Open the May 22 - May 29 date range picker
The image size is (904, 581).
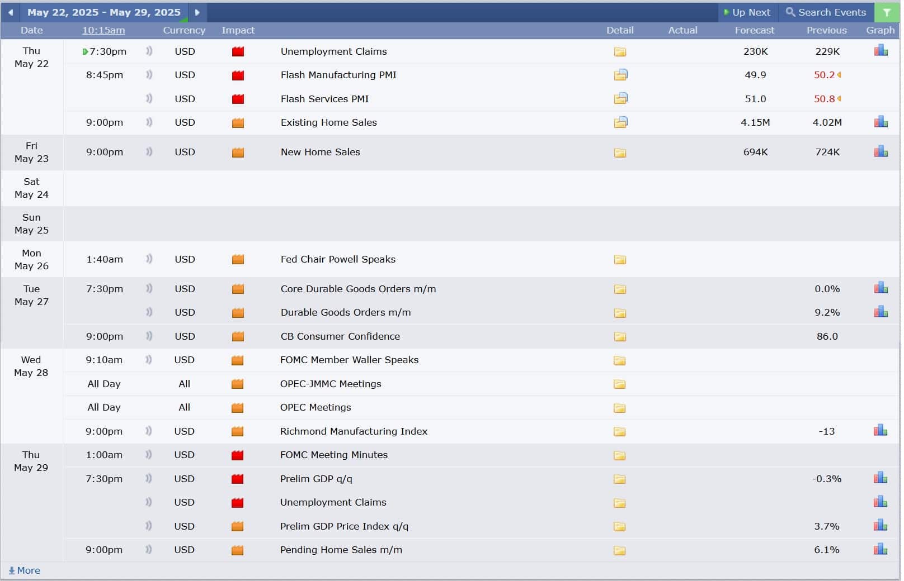point(104,12)
